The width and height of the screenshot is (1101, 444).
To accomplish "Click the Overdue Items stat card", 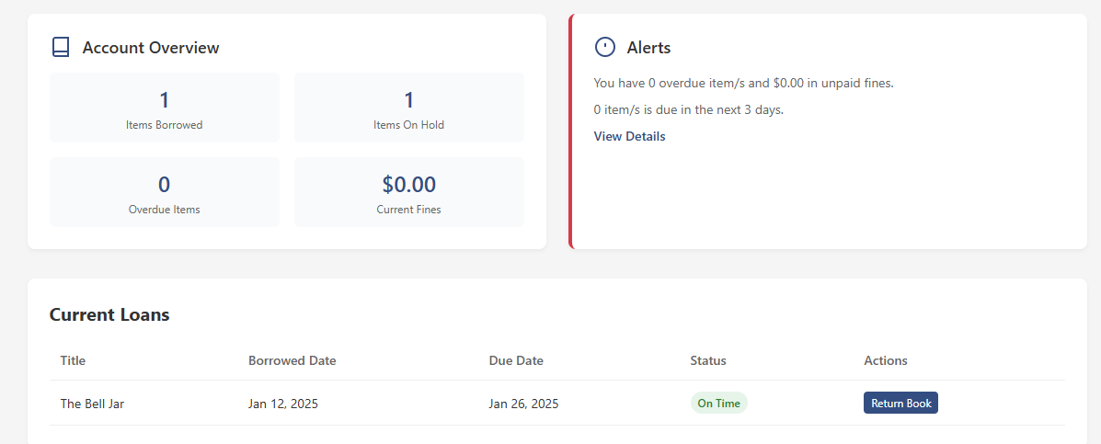I will (165, 192).
